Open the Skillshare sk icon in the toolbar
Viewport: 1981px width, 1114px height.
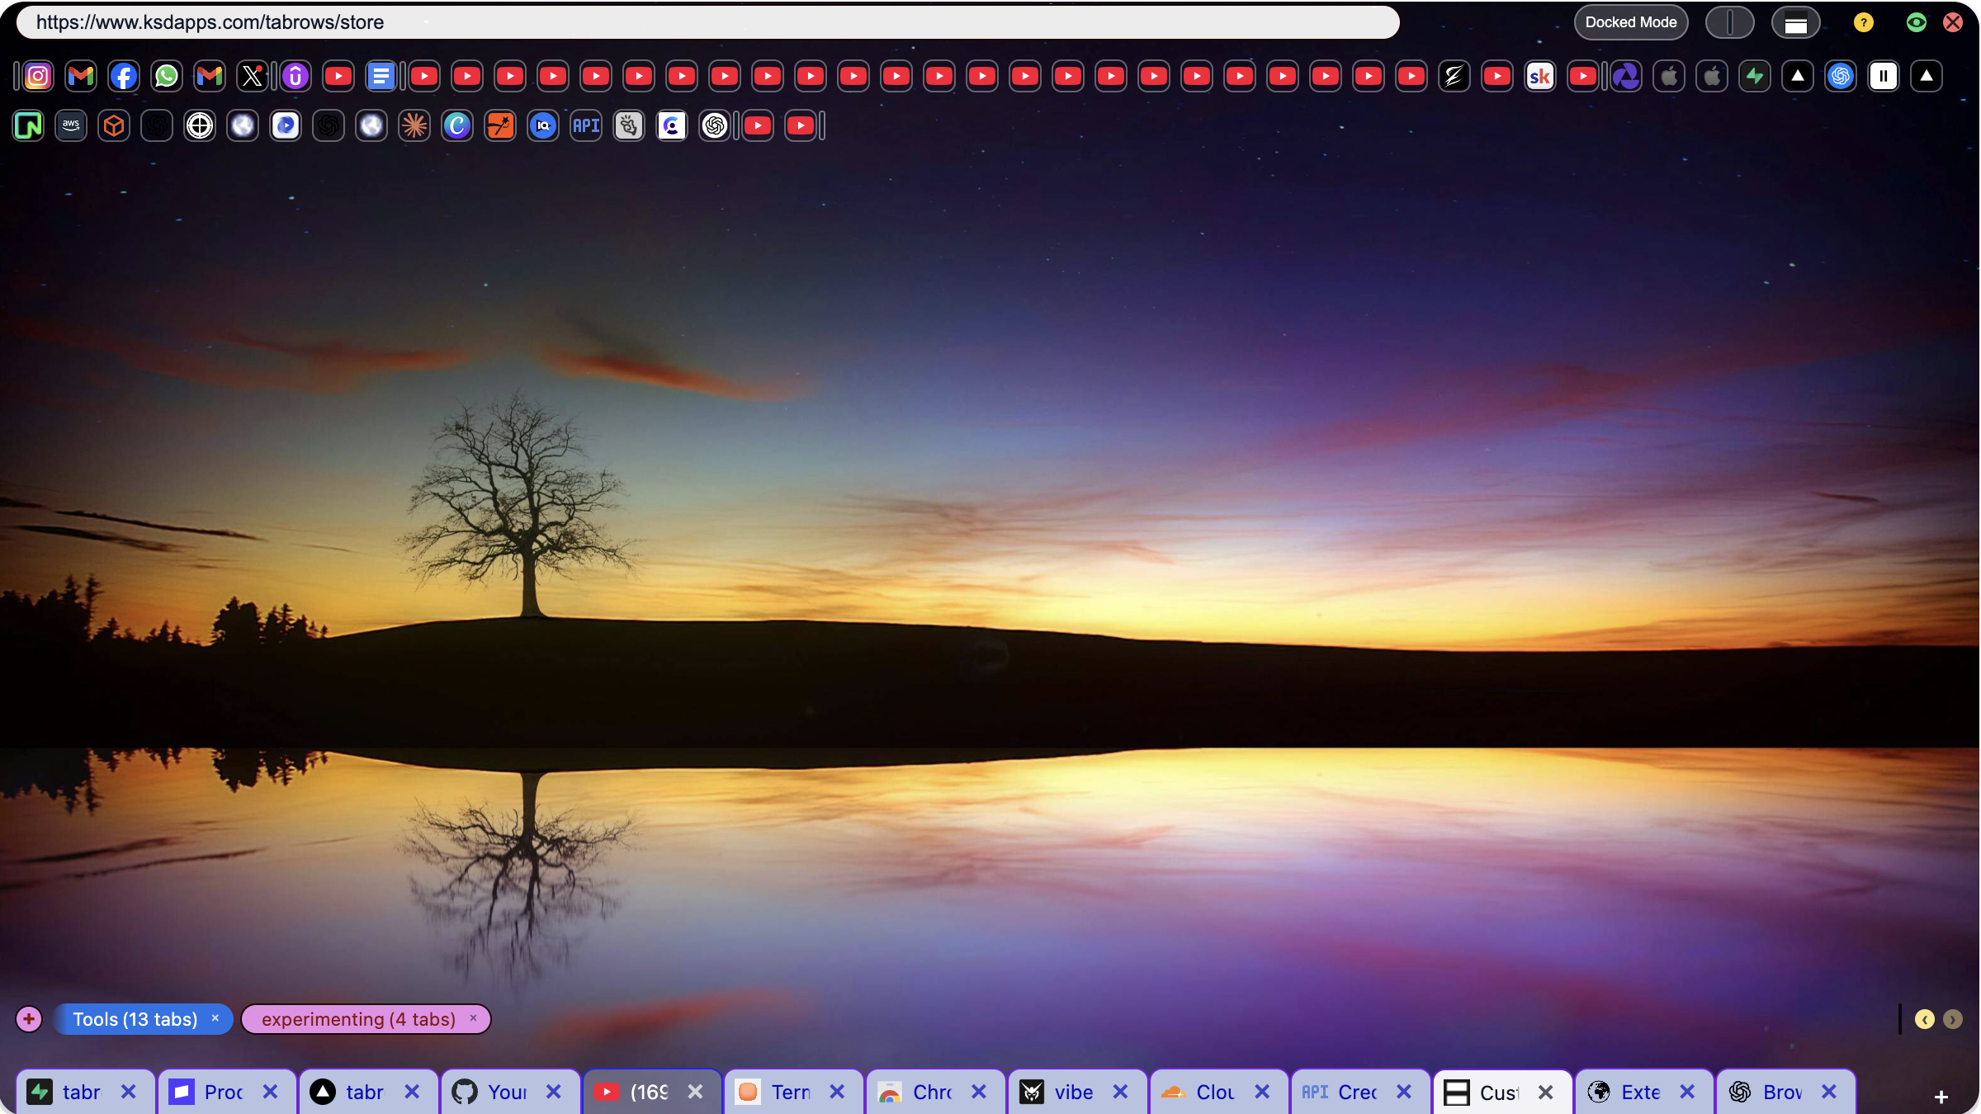1539,76
